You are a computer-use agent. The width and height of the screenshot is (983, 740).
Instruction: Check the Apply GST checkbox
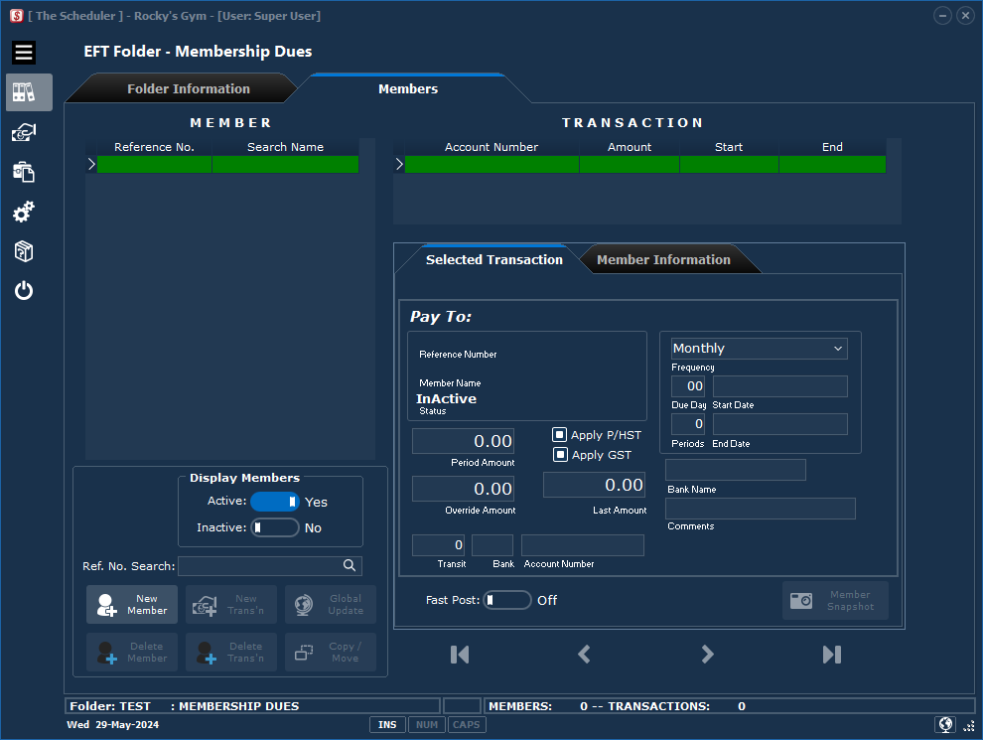(x=560, y=455)
